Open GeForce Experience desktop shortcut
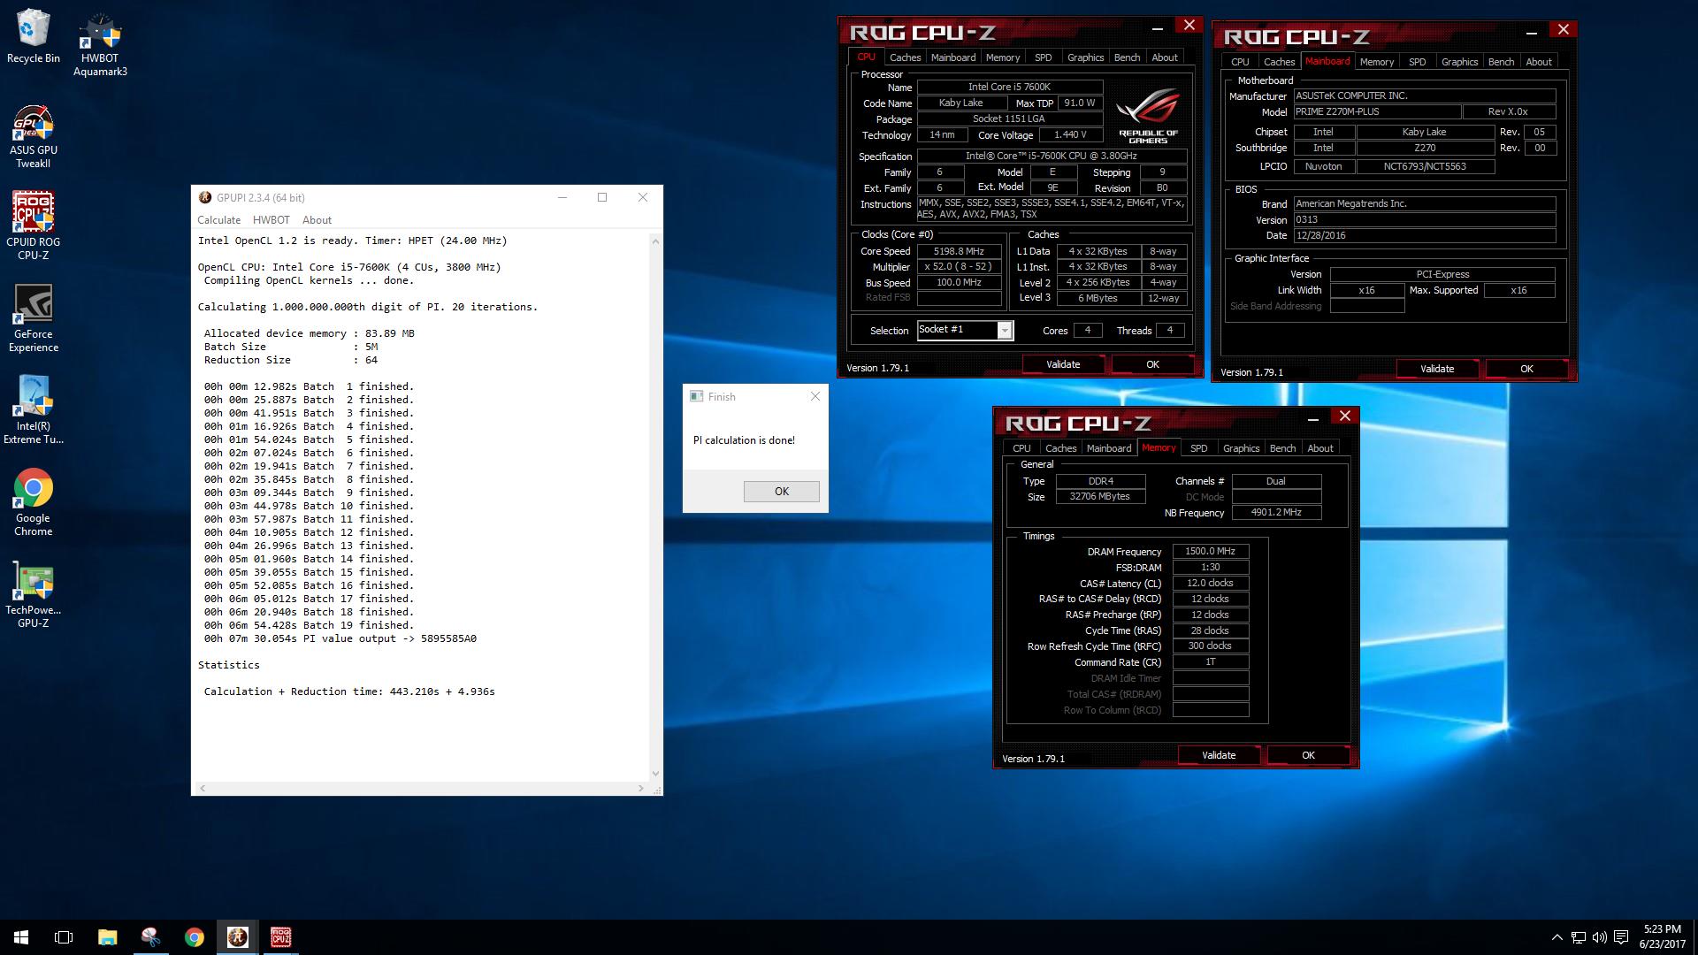The height and width of the screenshot is (955, 1698). [34, 318]
